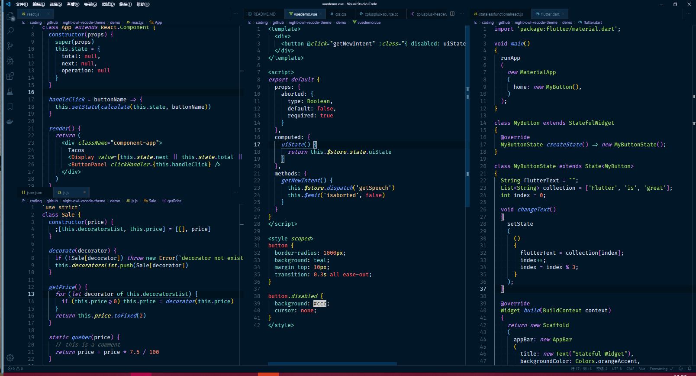Click line number 37 in flutter.dart

click(x=483, y=289)
